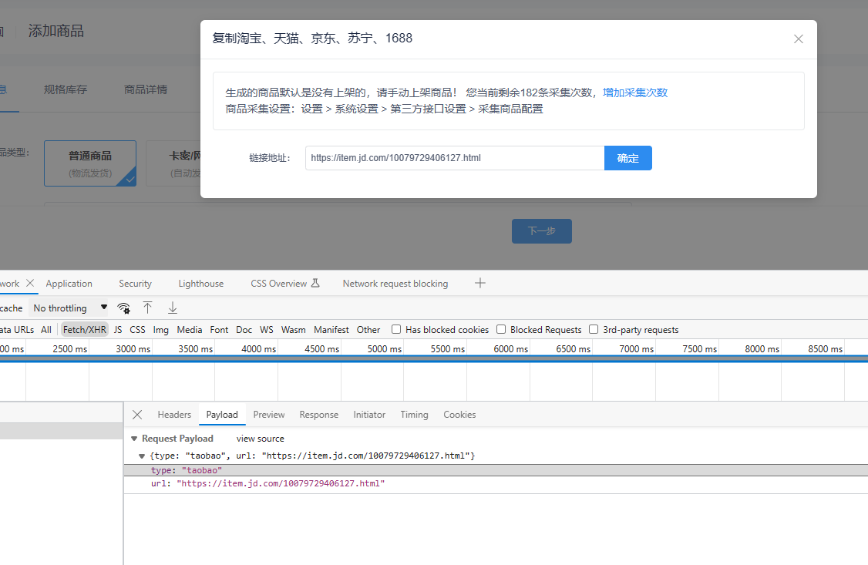Focus the 链接地址 URL input field
868x565 pixels.
(455, 158)
